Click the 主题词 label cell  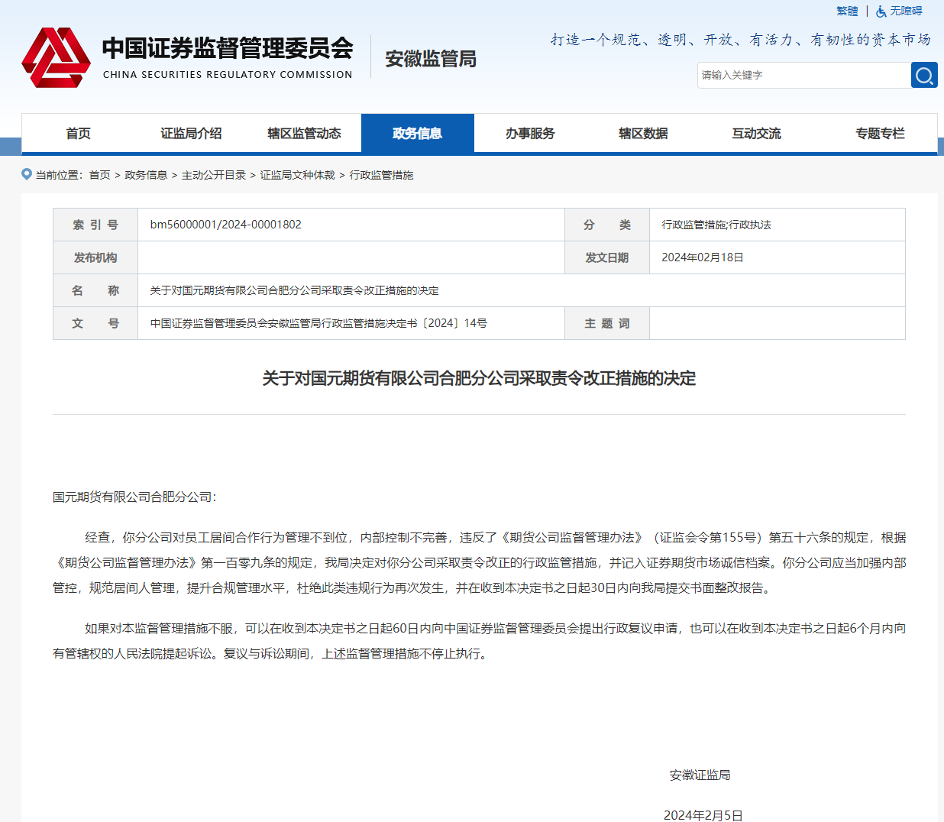click(x=607, y=323)
